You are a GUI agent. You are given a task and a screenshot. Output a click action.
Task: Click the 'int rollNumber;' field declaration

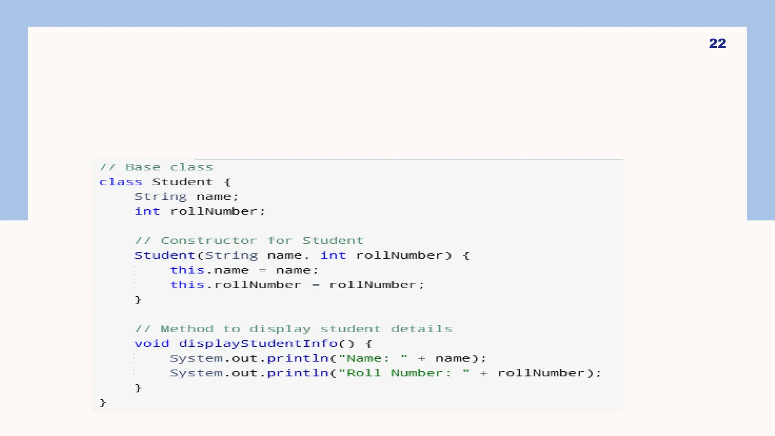200,212
